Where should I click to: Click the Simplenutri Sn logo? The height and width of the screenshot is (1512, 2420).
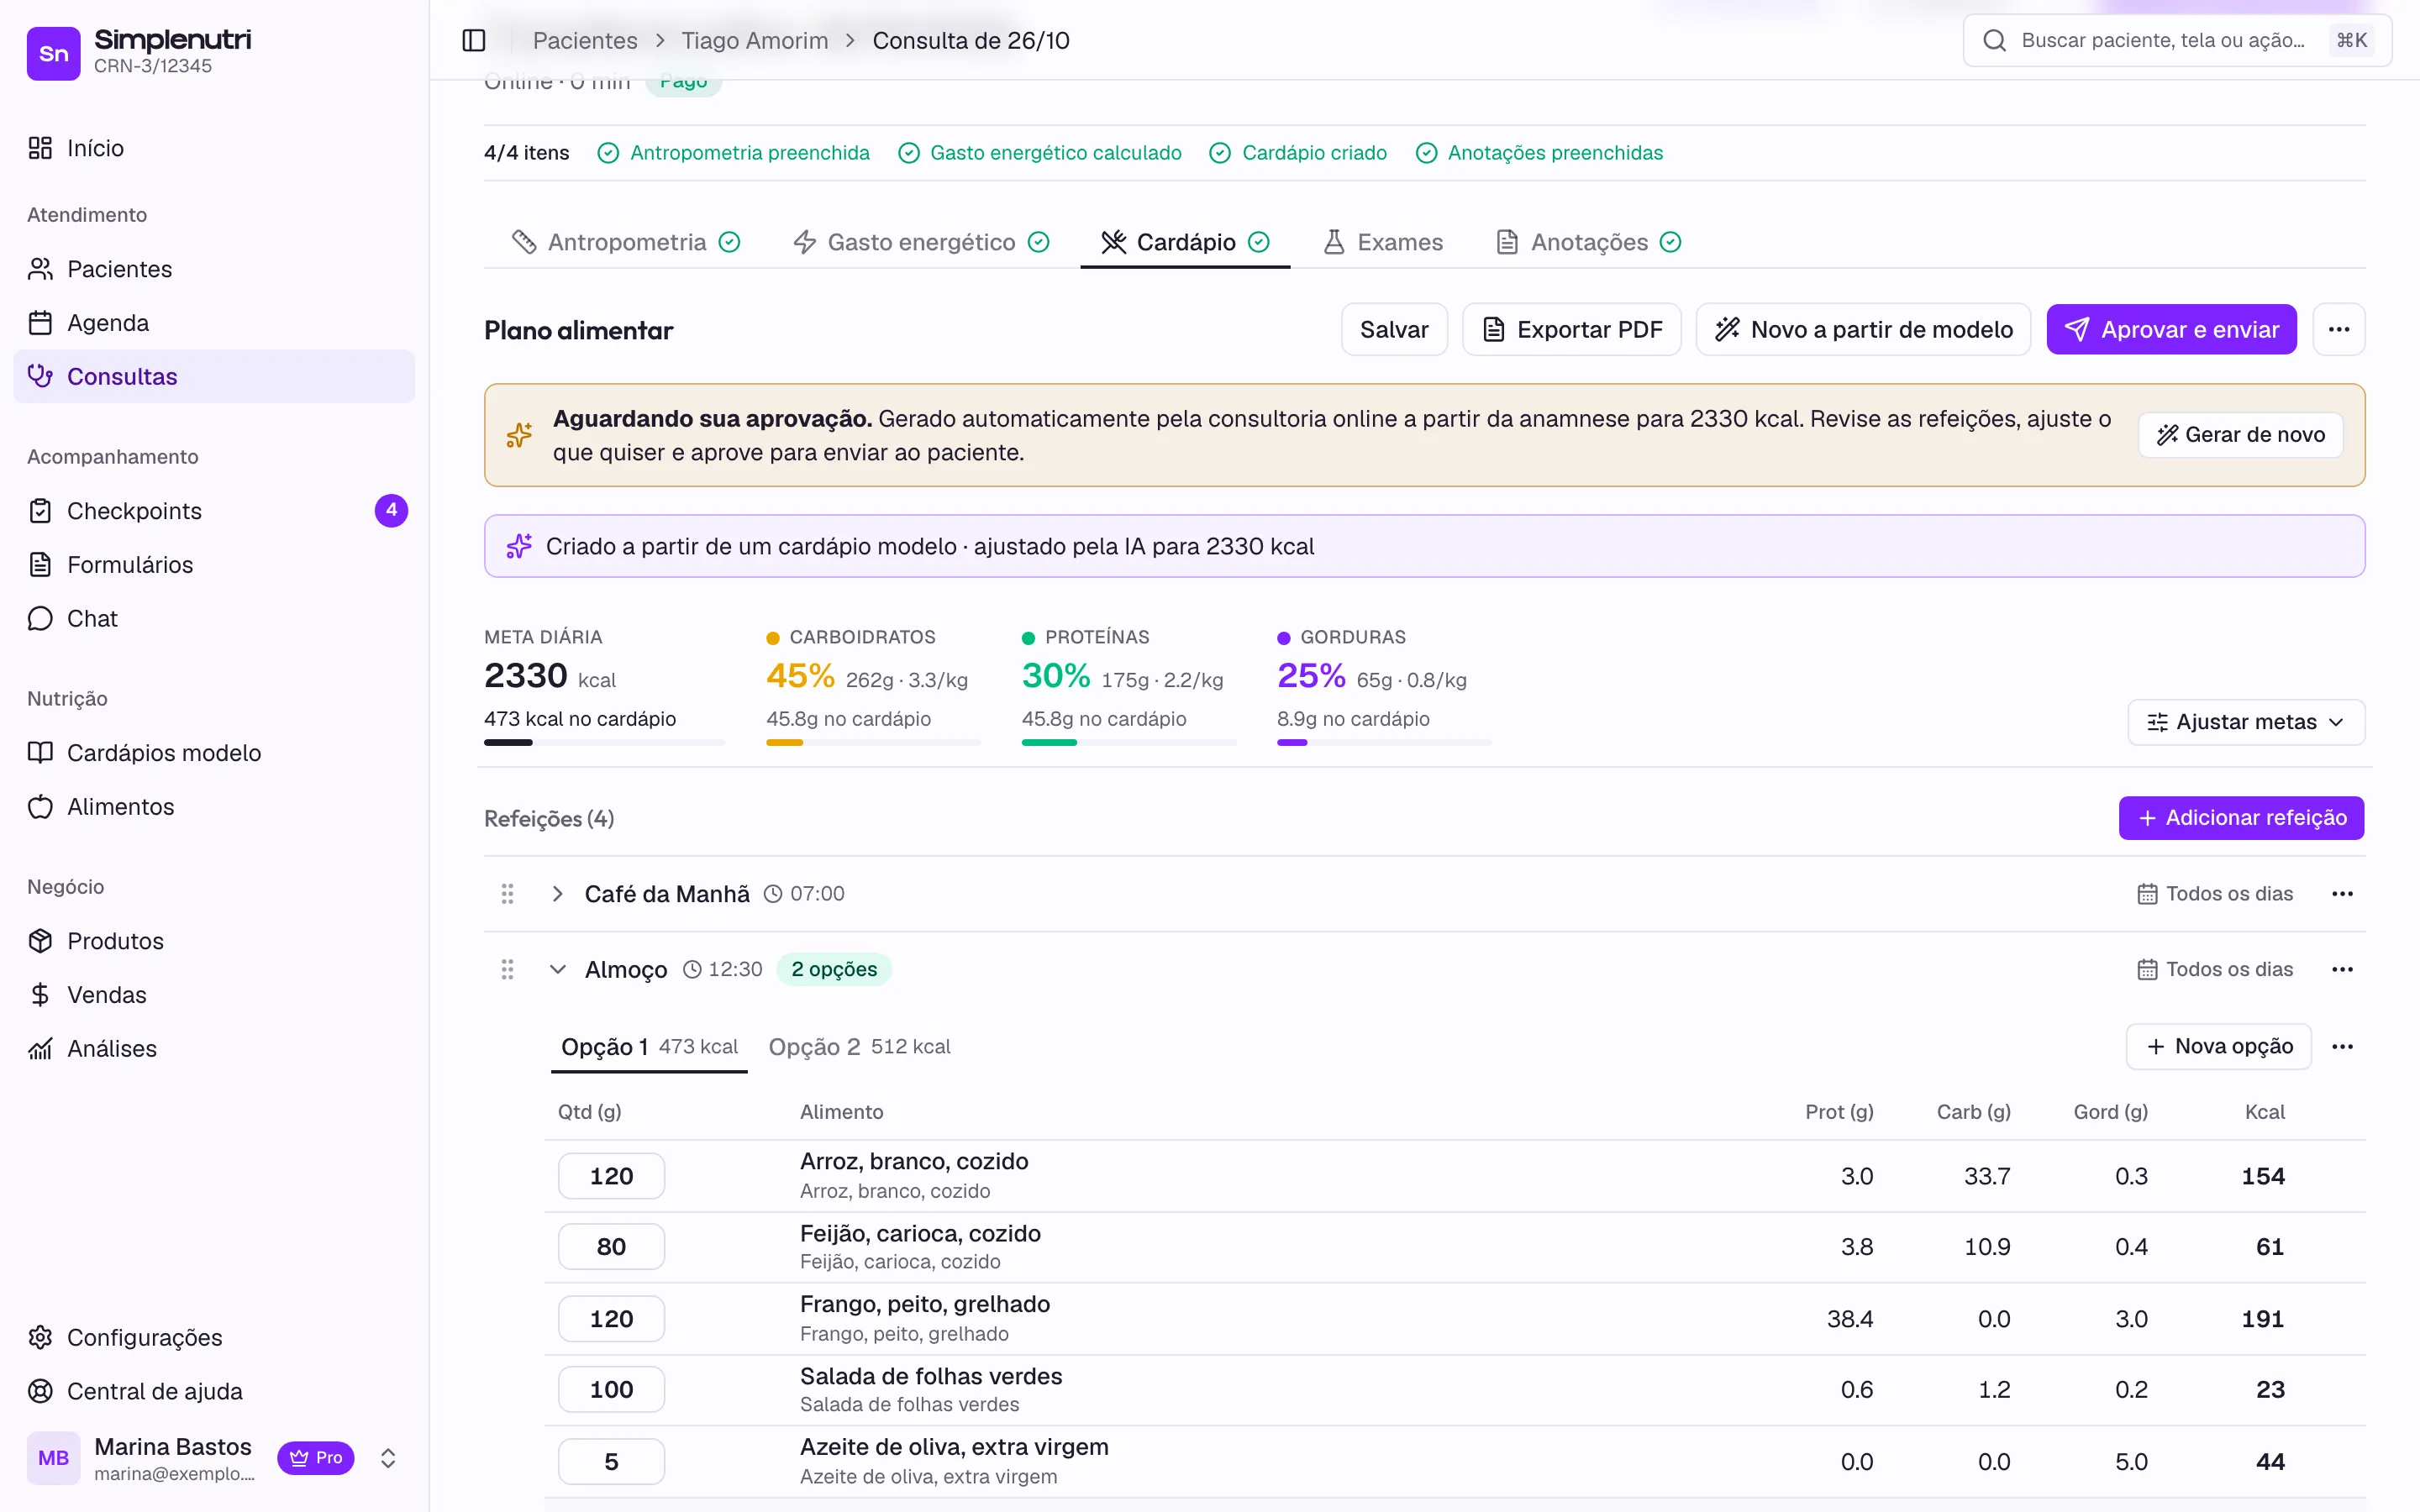(53, 53)
